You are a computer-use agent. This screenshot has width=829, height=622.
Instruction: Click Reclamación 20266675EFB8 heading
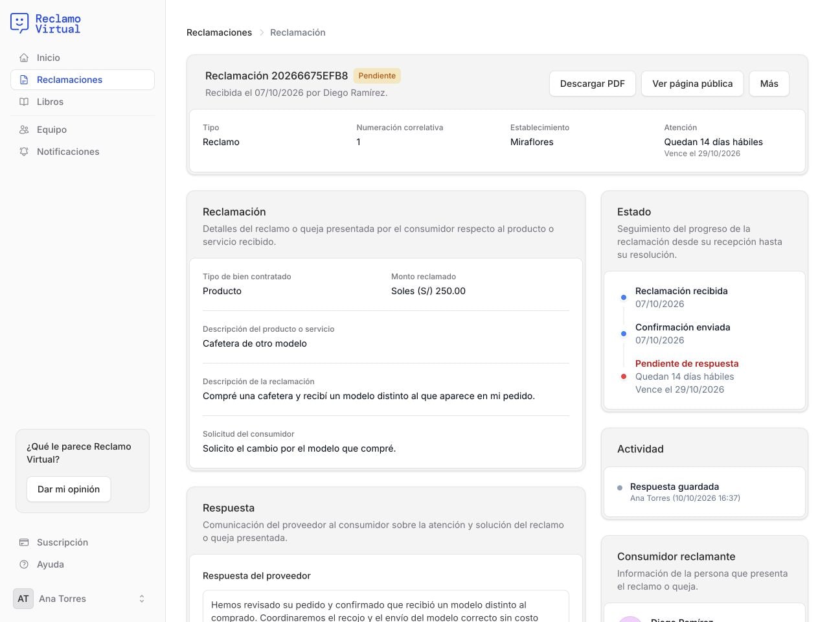click(x=277, y=76)
